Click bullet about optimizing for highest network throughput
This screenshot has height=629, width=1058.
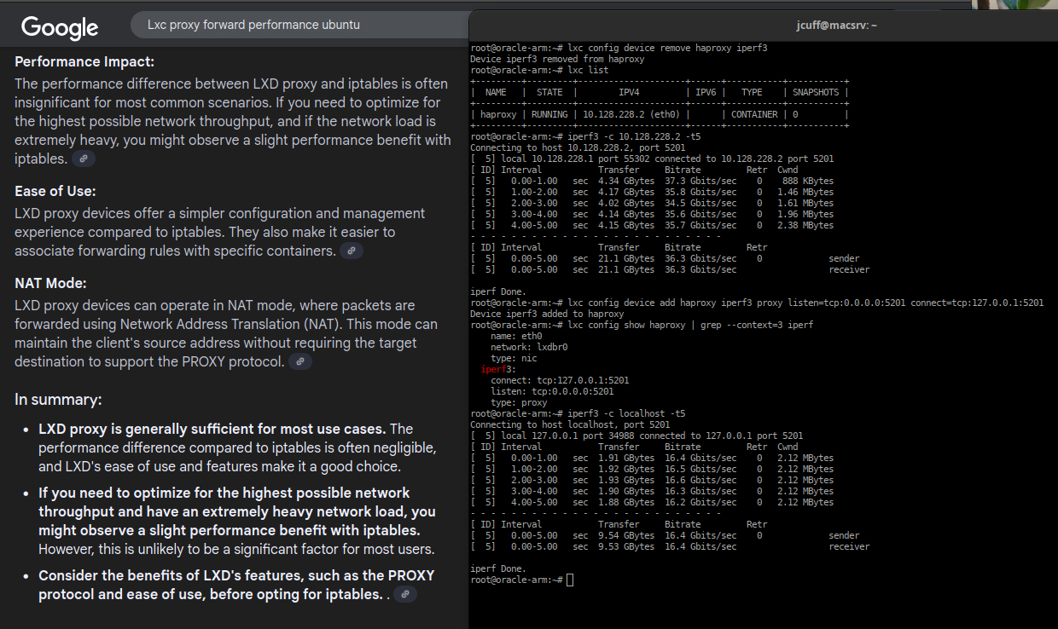click(x=237, y=521)
